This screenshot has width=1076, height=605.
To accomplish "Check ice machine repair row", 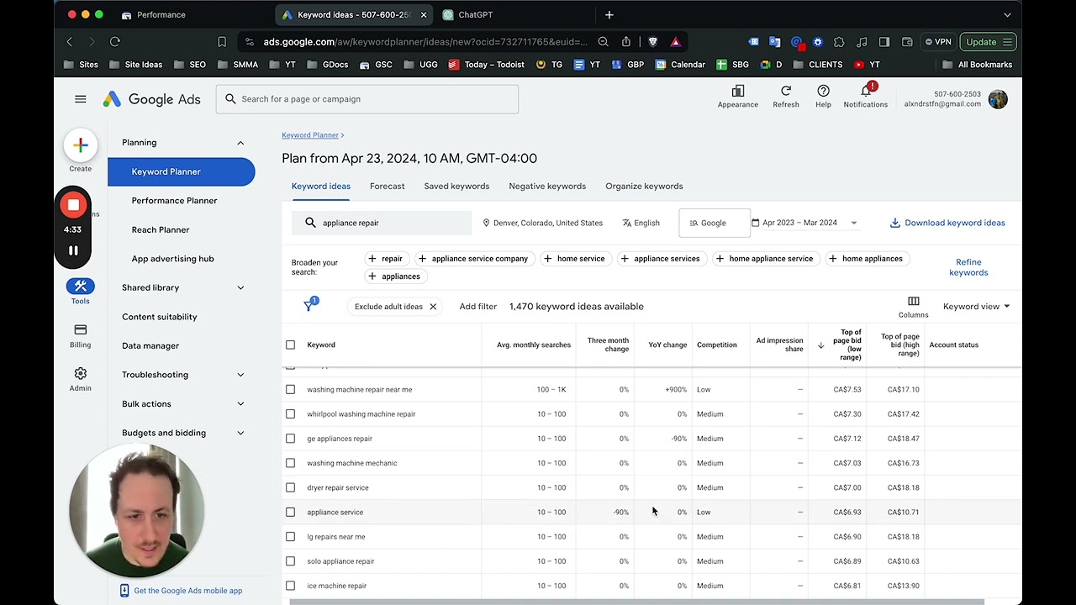I will (x=290, y=586).
